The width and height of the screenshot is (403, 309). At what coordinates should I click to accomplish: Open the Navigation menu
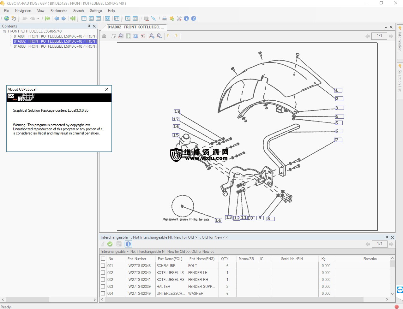tap(23, 11)
